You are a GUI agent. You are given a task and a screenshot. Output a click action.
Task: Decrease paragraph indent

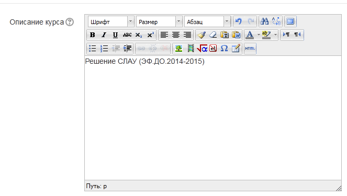(116, 49)
